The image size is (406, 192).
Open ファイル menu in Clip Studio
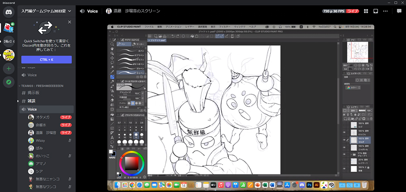click(149, 27)
